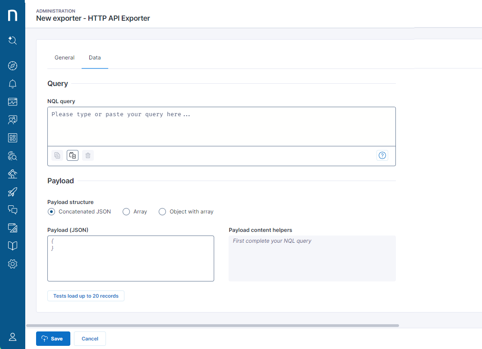Open the fingerprint search icon
This screenshot has width=482, height=349.
(x=13, y=156)
